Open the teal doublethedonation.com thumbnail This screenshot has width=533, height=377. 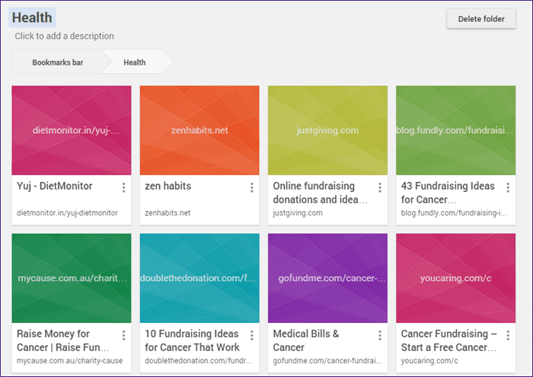(199, 278)
